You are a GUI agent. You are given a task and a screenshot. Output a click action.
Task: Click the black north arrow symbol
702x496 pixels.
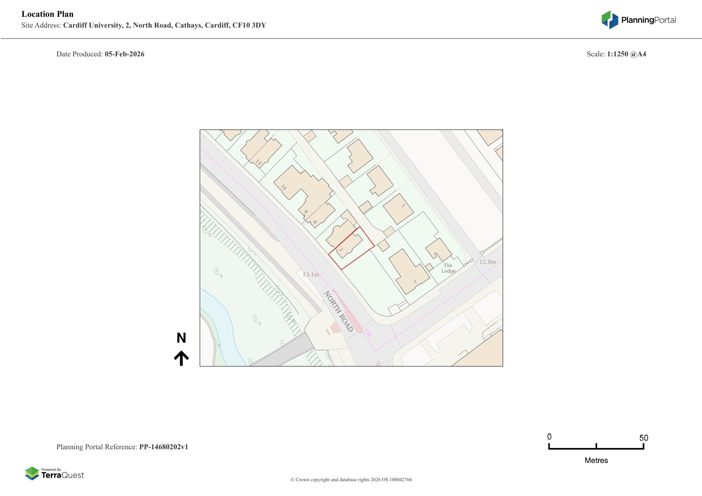181,358
